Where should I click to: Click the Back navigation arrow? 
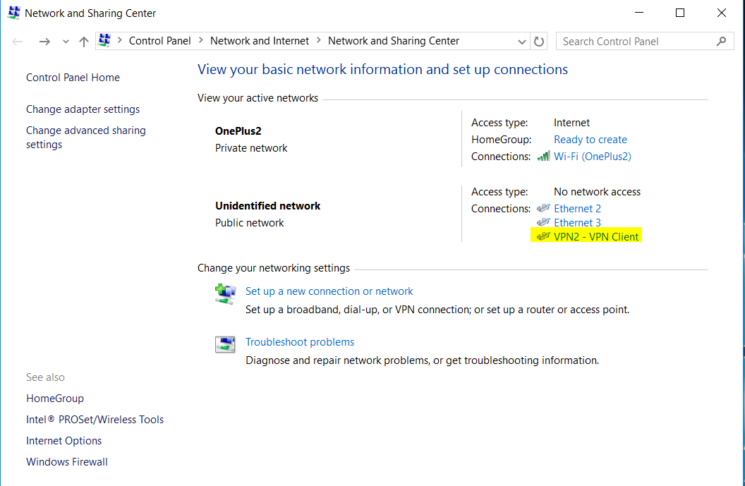[18, 42]
